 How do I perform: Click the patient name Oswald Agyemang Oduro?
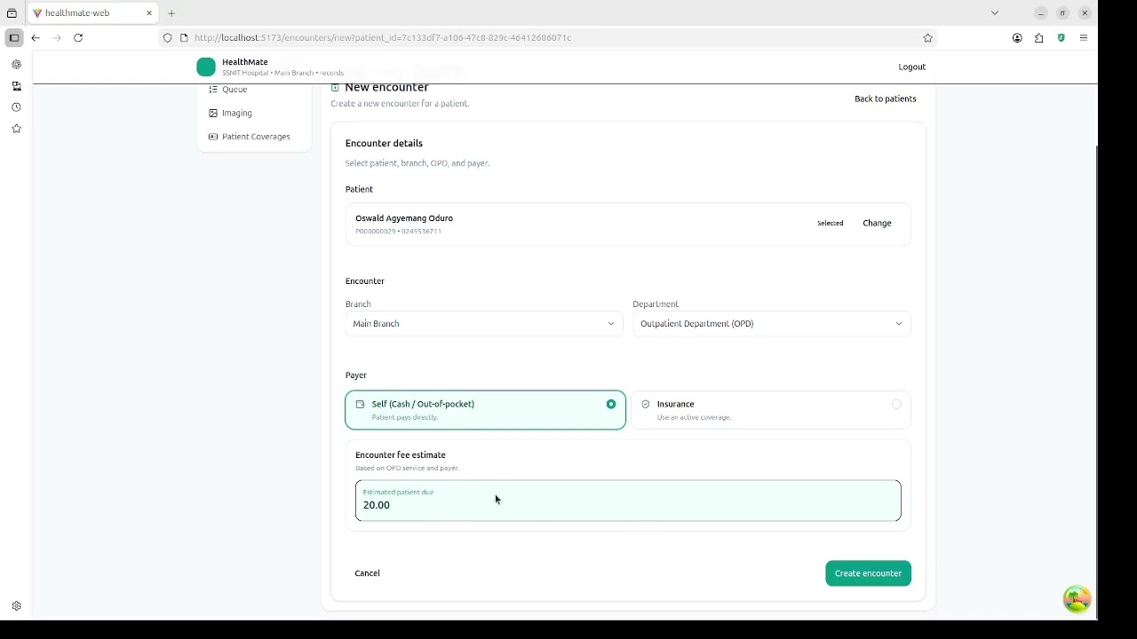(404, 218)
